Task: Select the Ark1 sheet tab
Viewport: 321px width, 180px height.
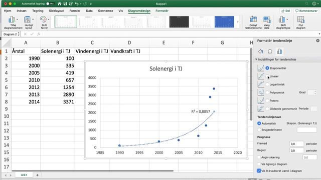Action: pyautogui.click(x=24, y=175)
